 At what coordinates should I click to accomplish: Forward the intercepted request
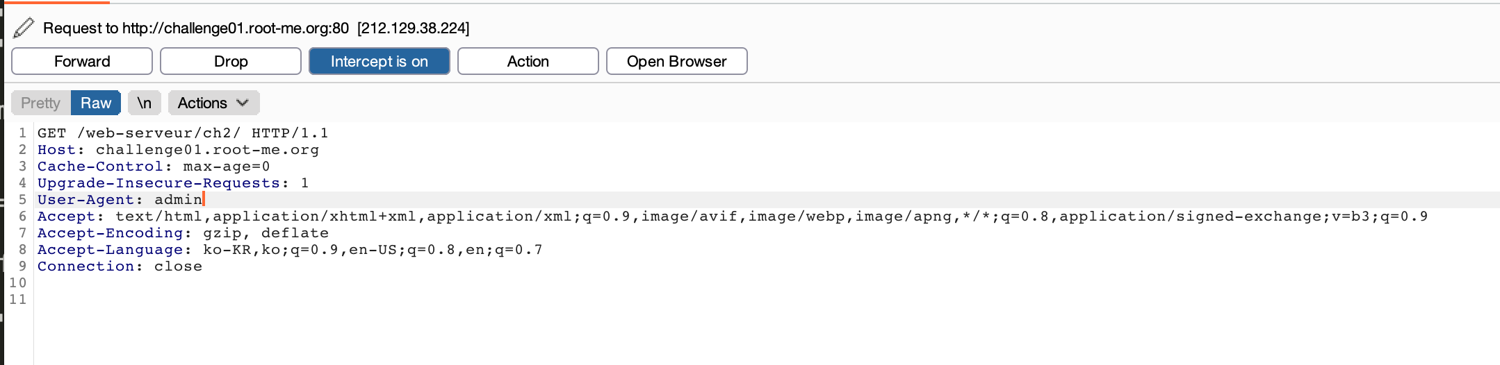[82, 61]
